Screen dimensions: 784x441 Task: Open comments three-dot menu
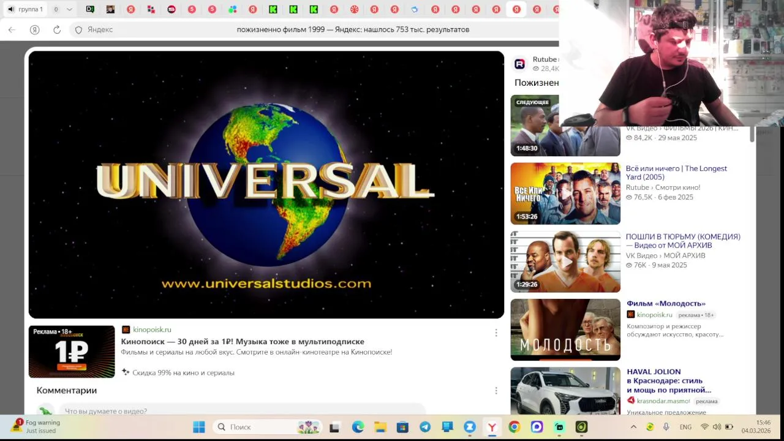tap(496, 391)
